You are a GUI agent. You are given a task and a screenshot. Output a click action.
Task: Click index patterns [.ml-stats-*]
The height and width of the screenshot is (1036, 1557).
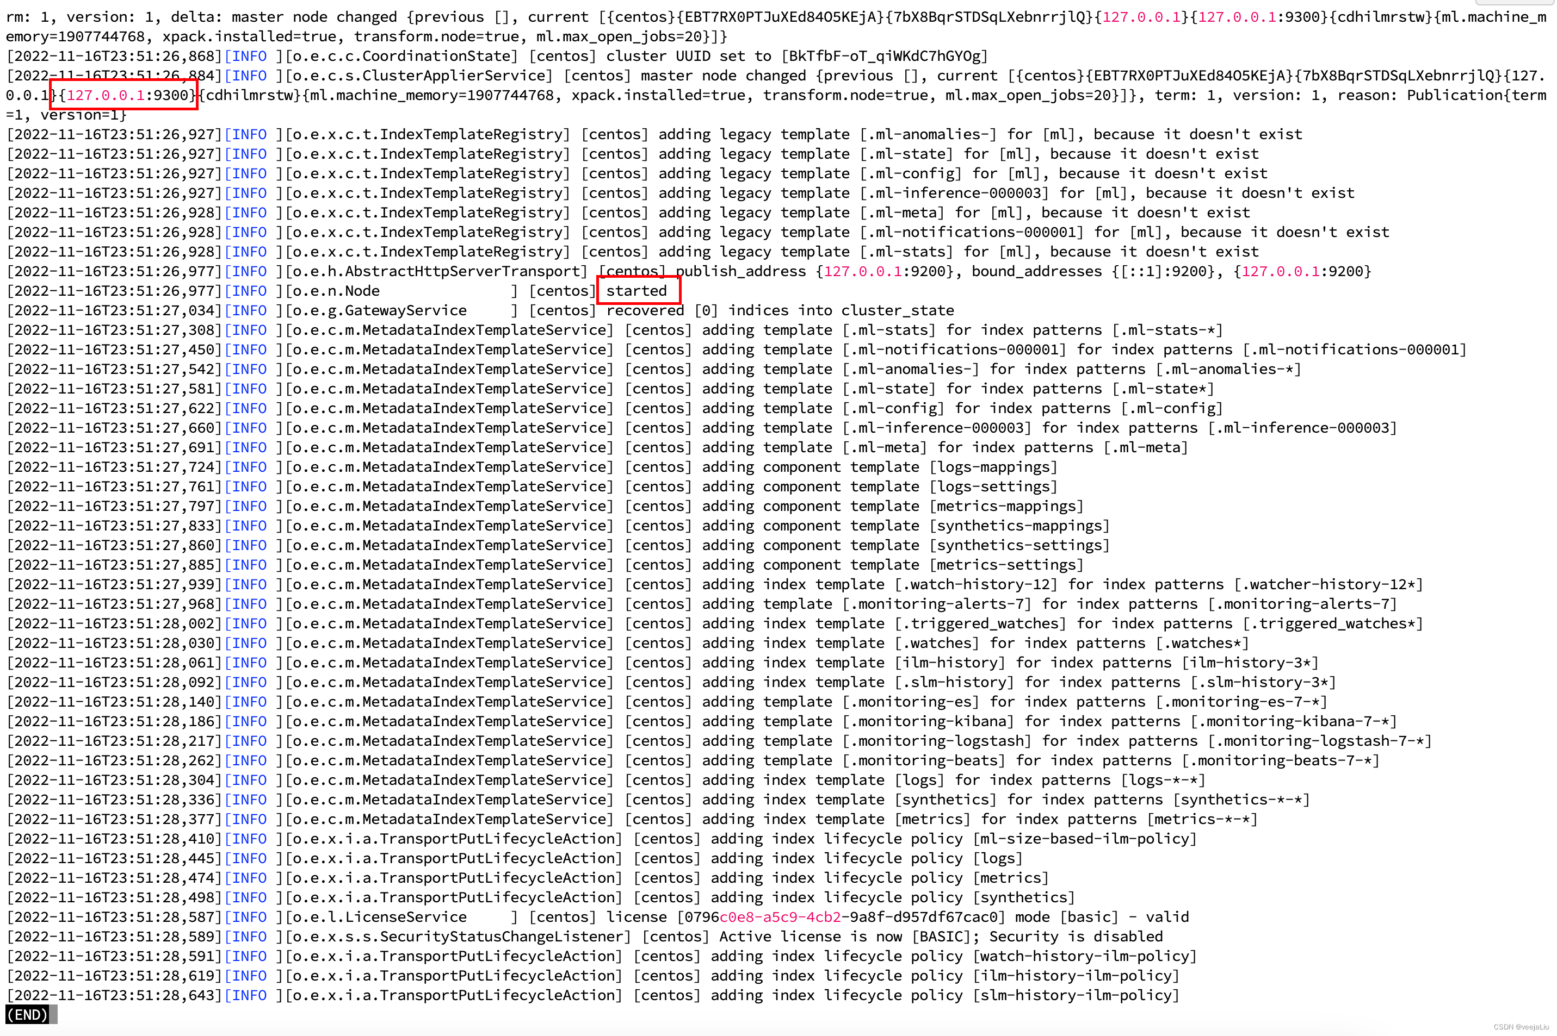1167,330
